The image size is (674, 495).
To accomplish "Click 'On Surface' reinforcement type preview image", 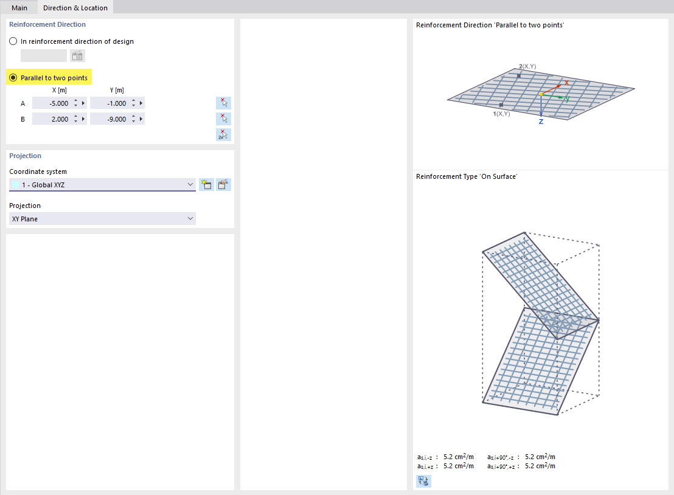I will 541,324.
